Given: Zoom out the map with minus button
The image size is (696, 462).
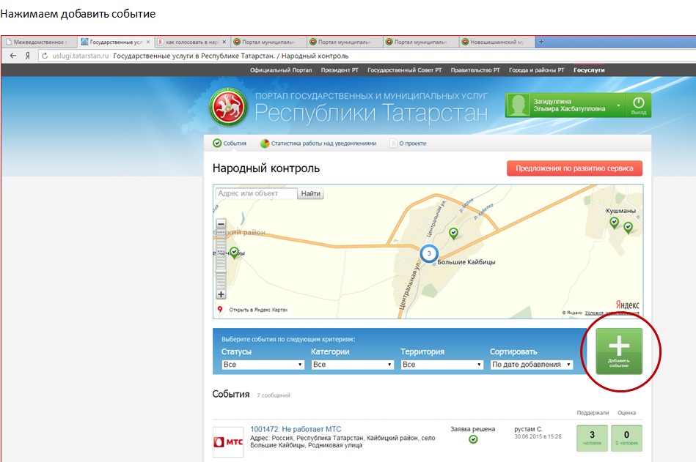Looking at the screenshot, I should 221,225.
